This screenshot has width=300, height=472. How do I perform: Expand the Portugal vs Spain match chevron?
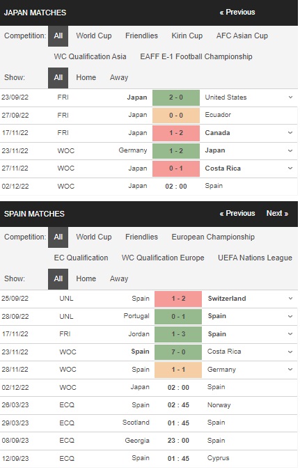click(290, 316)
